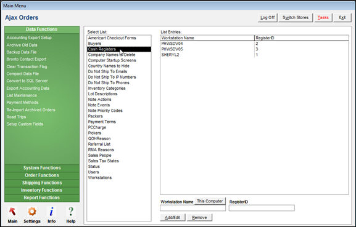
Task: Select Workstations in the Select List
Action: tap(100, 178)
